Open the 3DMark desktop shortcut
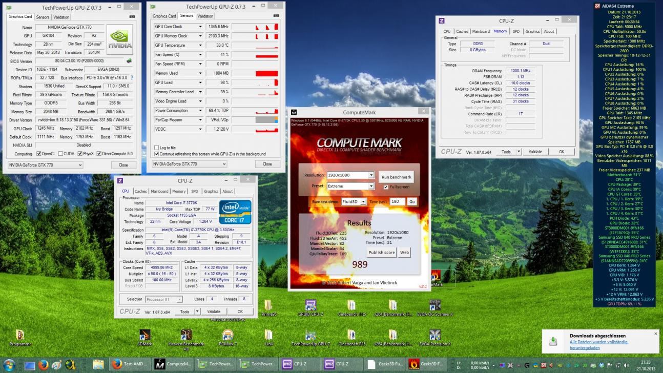This screenshot has height=373, width=663. tap(145, 338)
